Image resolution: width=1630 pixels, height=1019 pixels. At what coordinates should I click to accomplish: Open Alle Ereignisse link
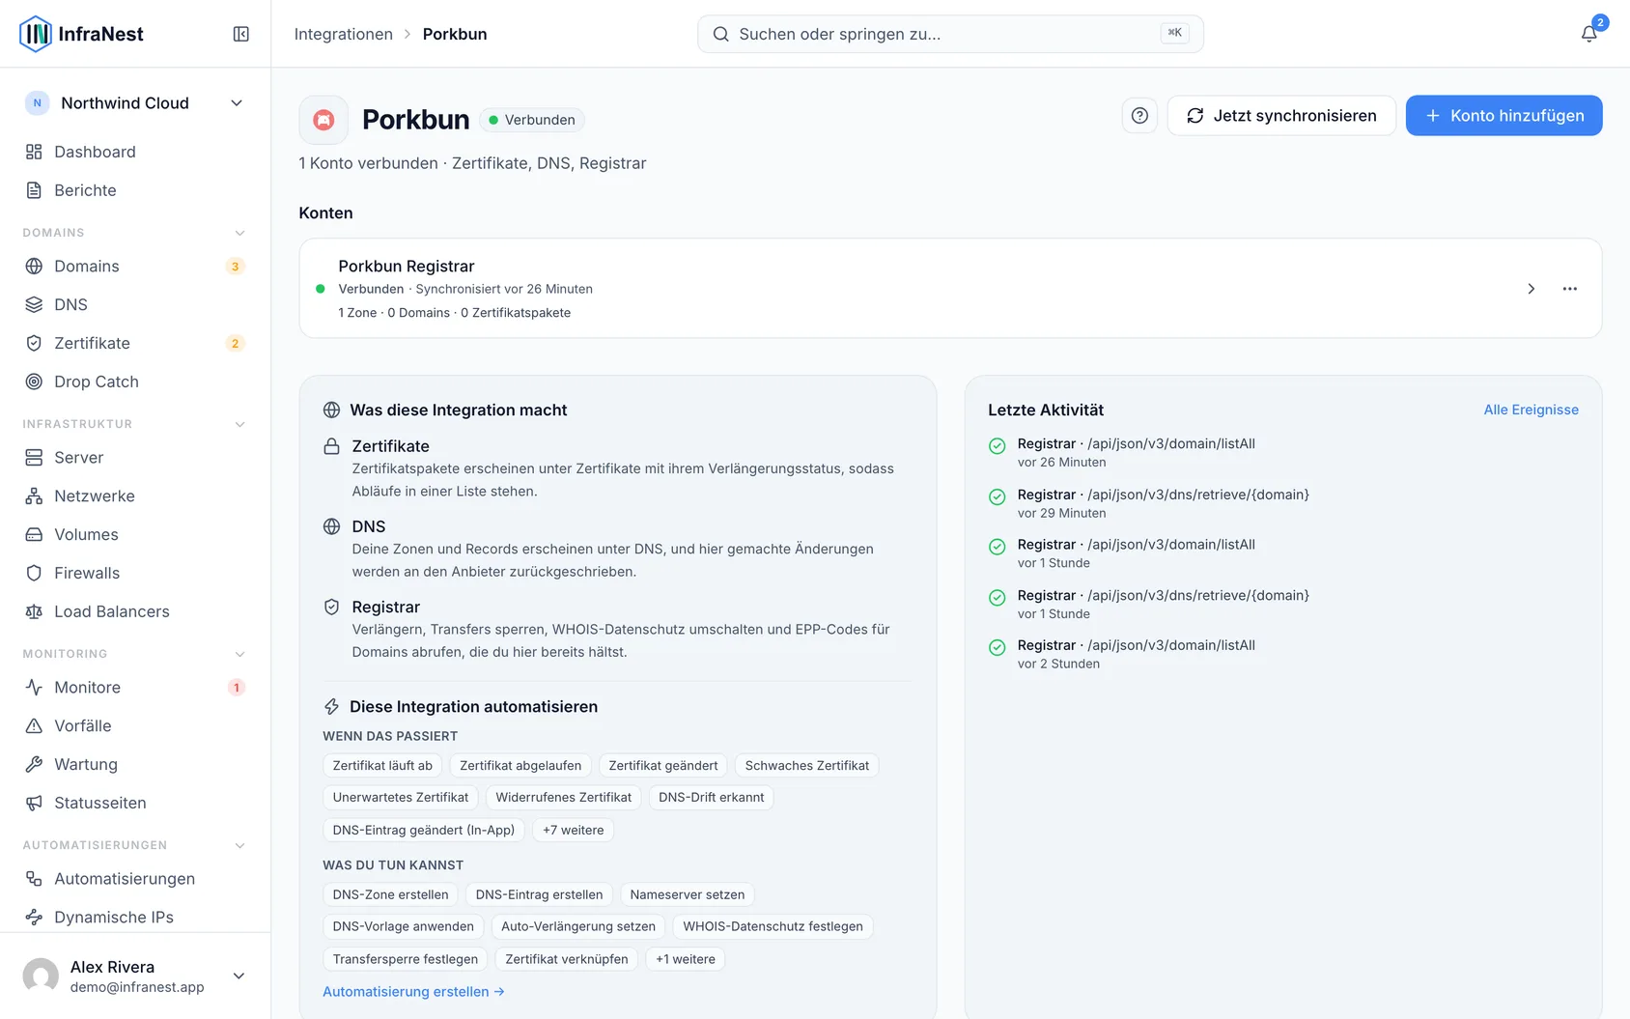[x=1531, y=410]
